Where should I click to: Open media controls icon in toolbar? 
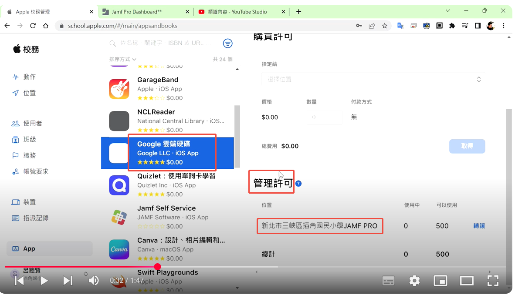(x=465, y=26)
